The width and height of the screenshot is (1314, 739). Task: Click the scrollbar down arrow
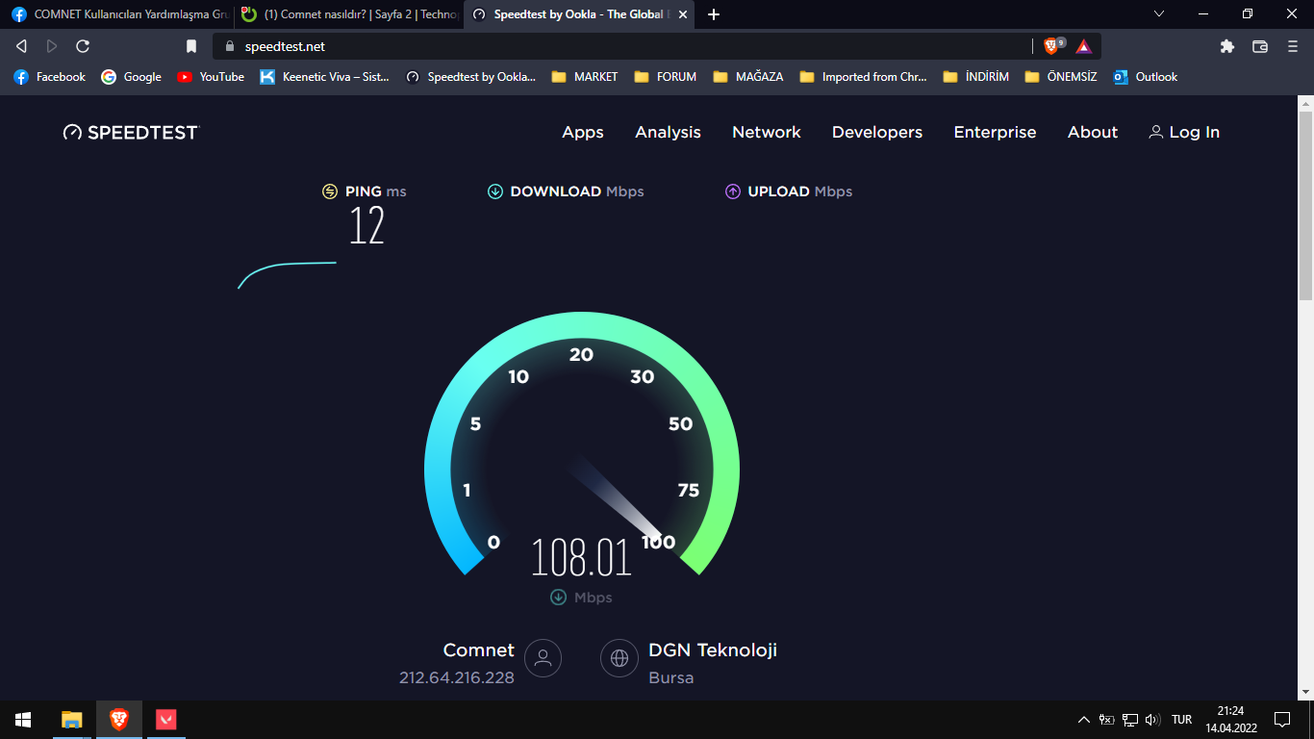[1305, 692]
